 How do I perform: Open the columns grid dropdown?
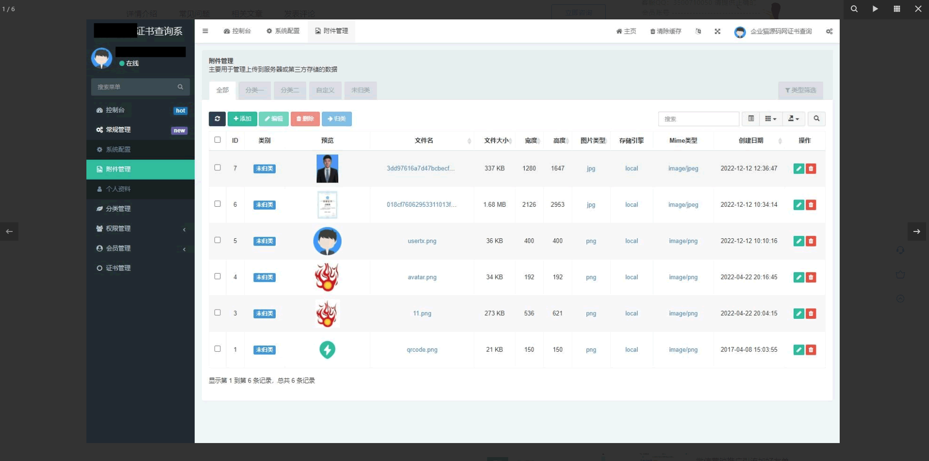coord(770,119)
